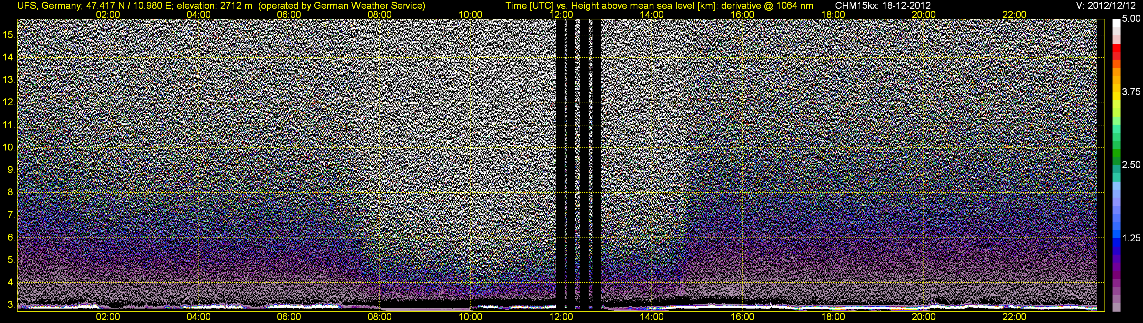
Task: Click the 13 km height axis label
Action: [x=8, y=80]
